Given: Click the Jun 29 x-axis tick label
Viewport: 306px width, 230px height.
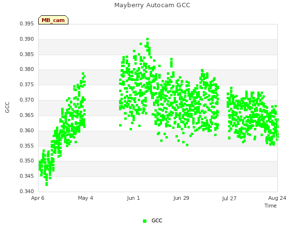Looking at the screenshot, I should [x=181, y=198].
